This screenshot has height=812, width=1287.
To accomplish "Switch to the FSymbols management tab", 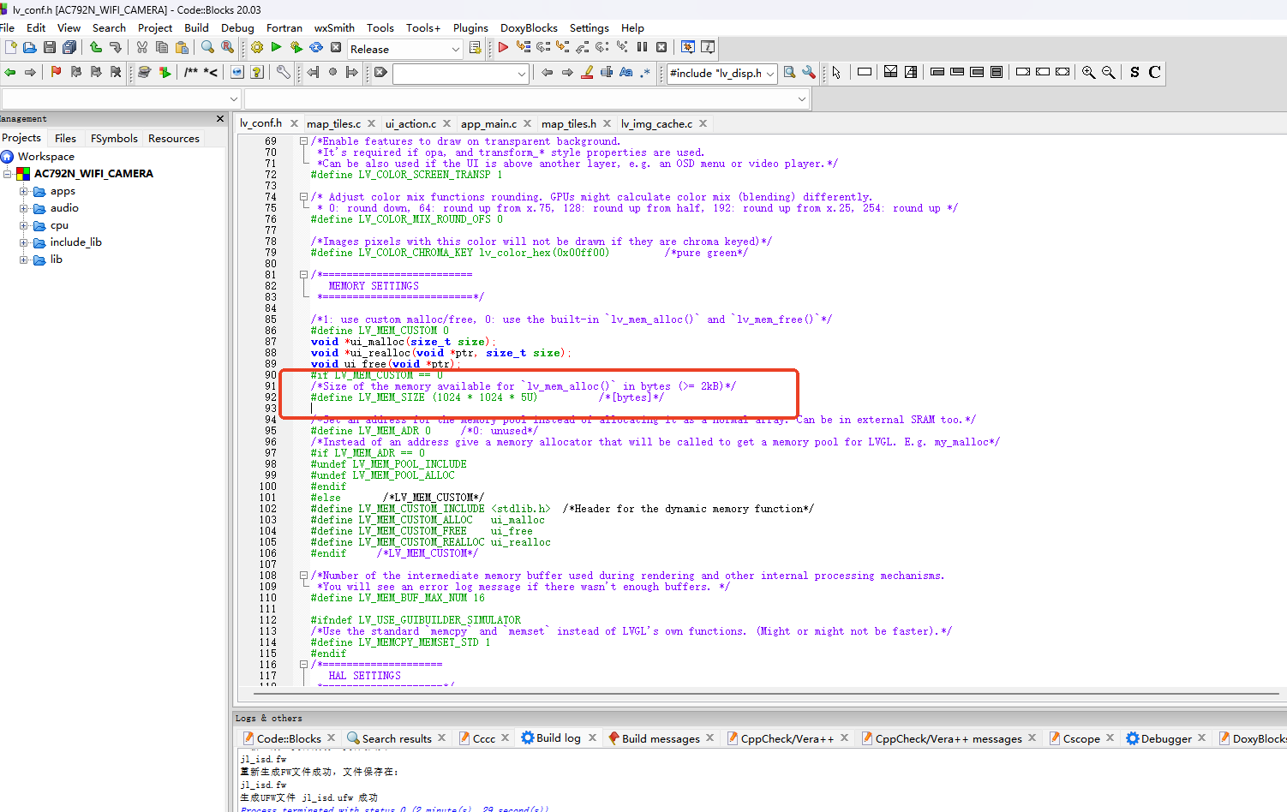I will pos(114,138).
